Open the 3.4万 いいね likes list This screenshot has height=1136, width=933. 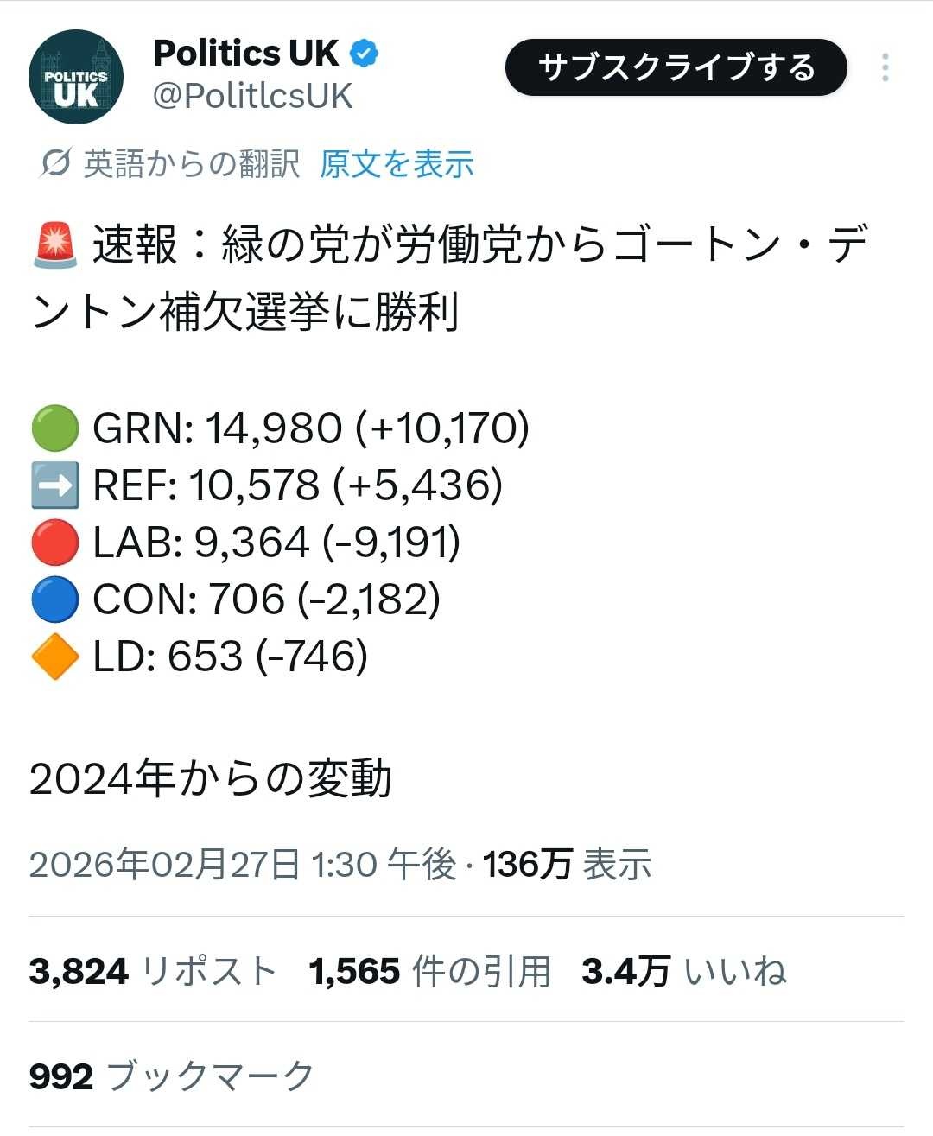pos(683,971)
